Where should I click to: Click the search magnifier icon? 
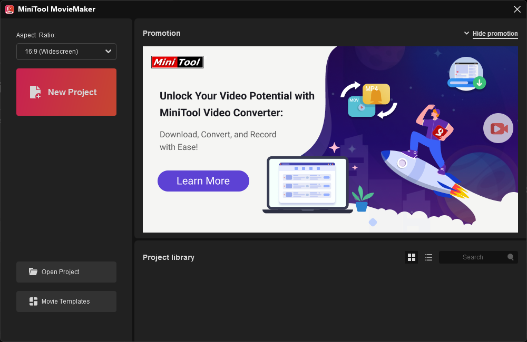510,257
